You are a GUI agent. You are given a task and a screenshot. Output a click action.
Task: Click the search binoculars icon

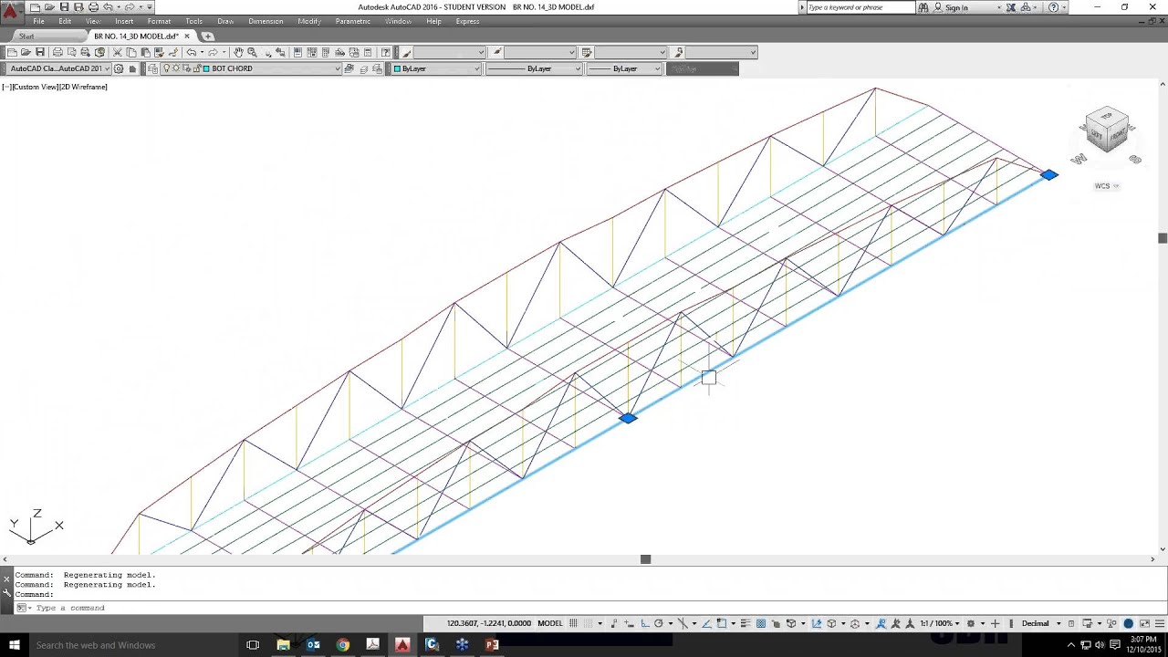point(923,7)
